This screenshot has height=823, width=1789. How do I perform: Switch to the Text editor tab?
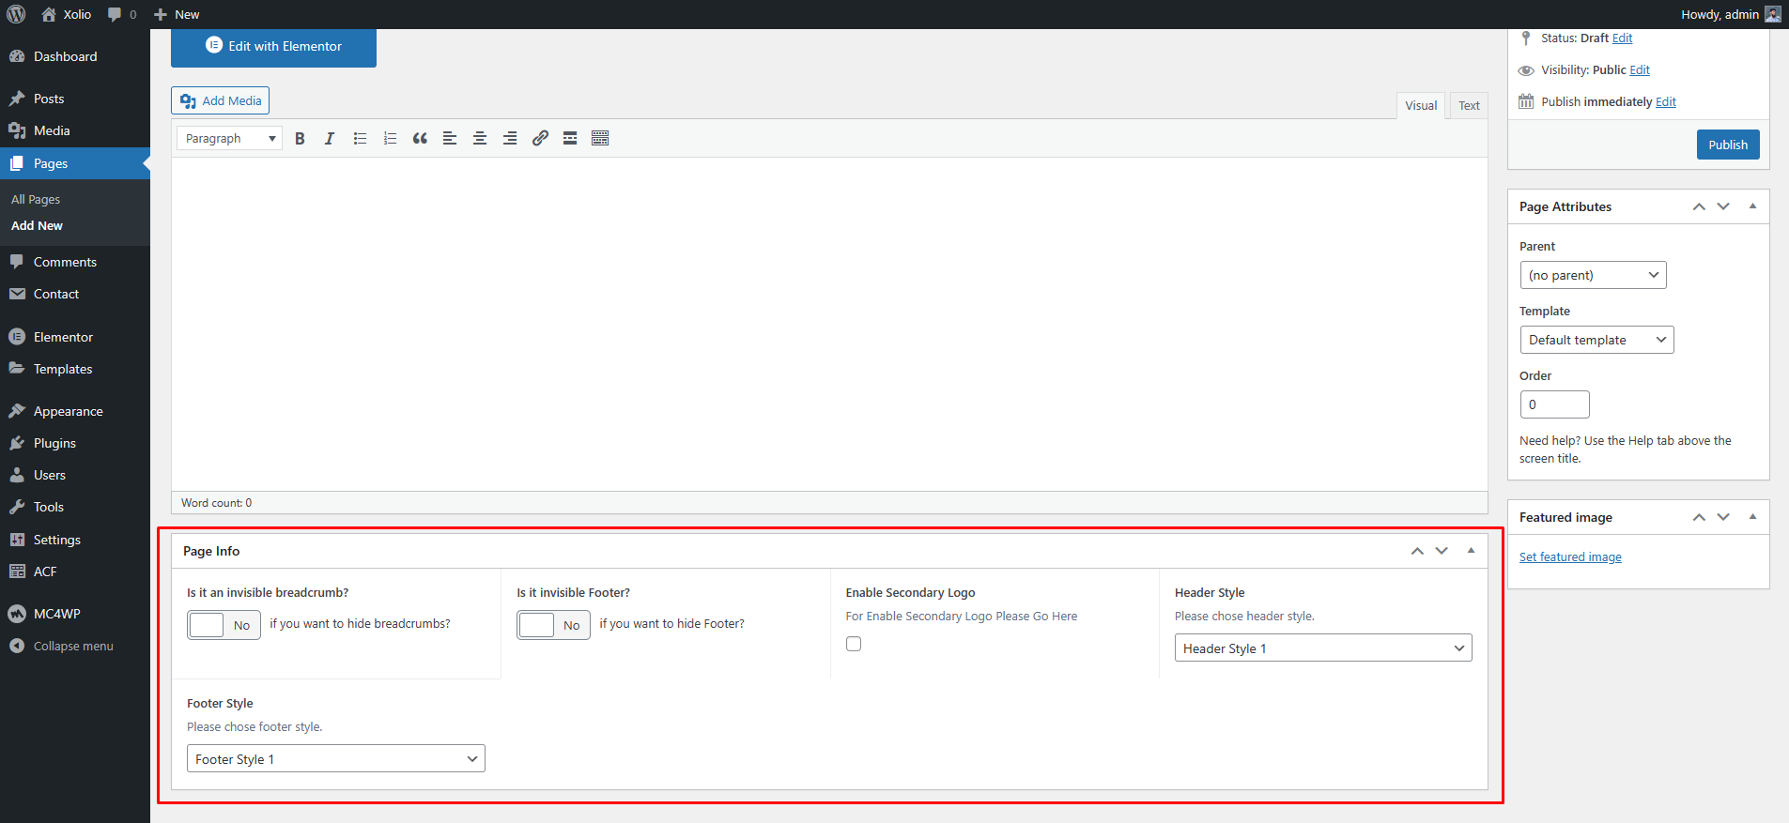[x=1469, y=106]
